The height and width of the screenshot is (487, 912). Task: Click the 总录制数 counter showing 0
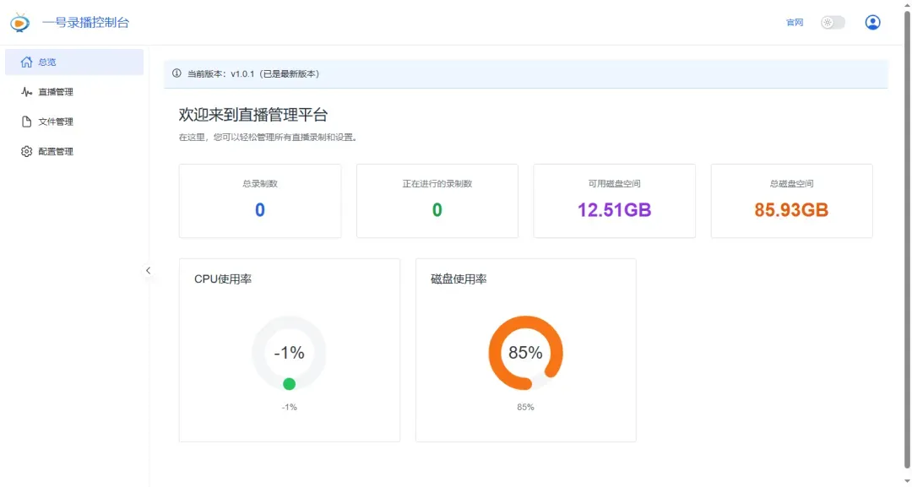(x=259, y=200)
